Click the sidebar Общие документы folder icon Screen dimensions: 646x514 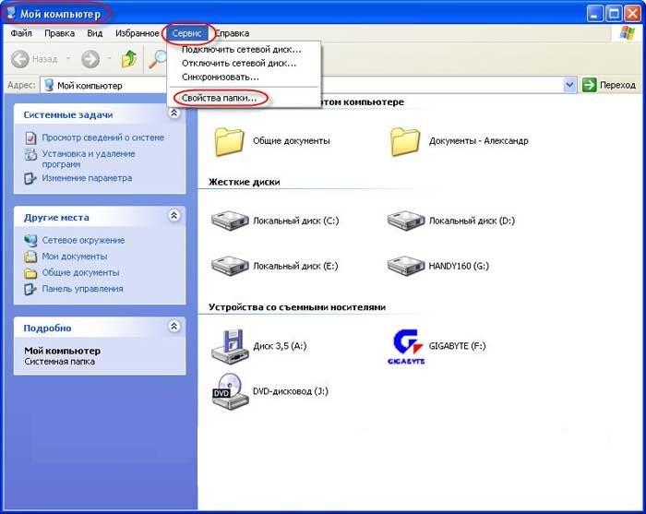(30, 273)
